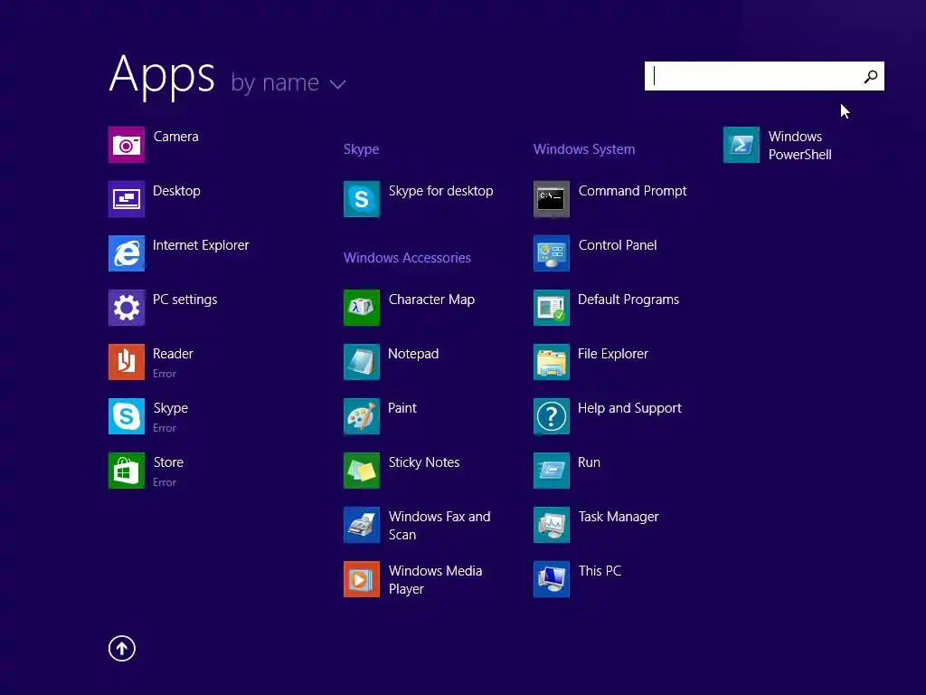Click the 'Control Panel' label
This screenshot has height=695, width=926.
[x=618, y=245]
